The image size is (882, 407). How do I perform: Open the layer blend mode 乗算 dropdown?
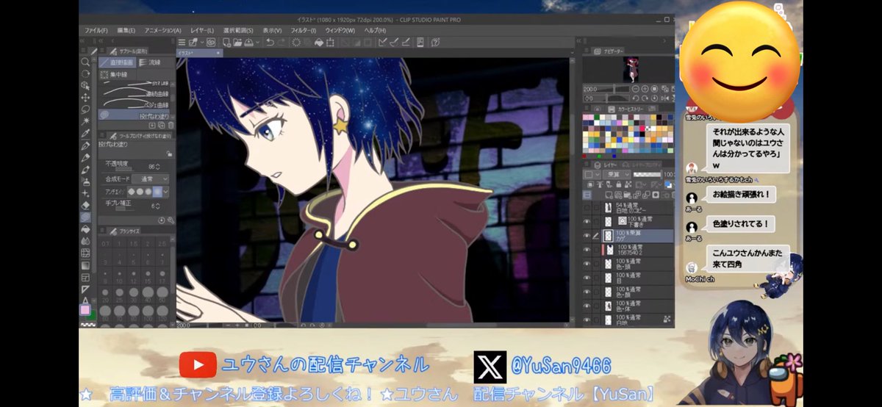617,174
